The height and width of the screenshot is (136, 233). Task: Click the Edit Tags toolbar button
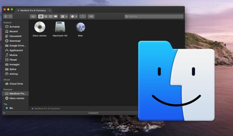click(91, 16)
